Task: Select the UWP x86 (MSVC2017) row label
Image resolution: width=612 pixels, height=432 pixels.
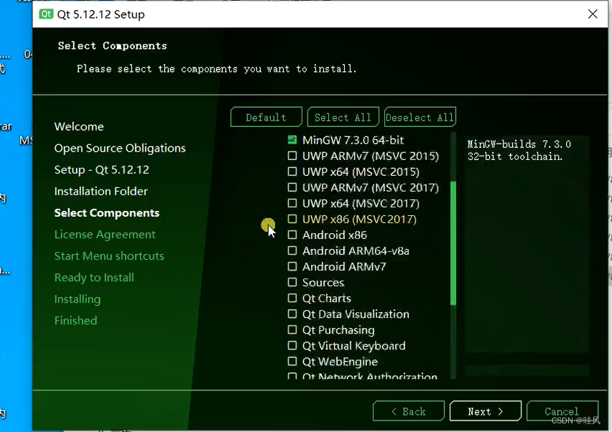Action: [359, 219]
